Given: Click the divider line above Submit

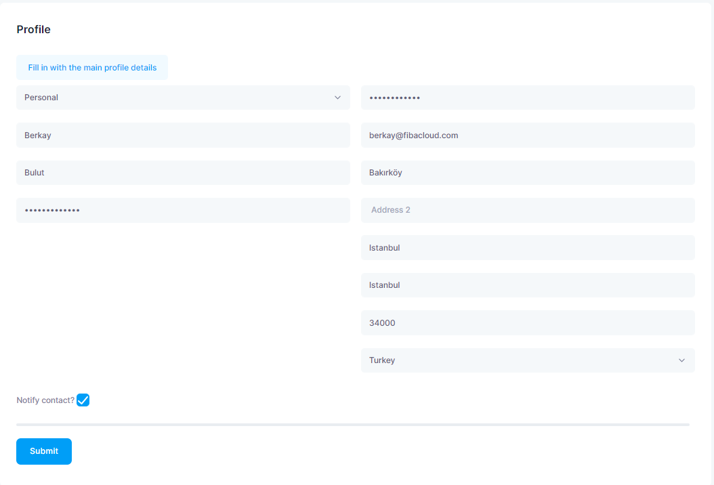Looking at the screenshot, I should coord(353,425).
